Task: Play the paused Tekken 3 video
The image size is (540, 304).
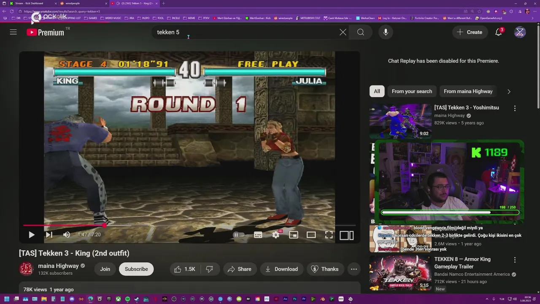Action: [32, 235]
